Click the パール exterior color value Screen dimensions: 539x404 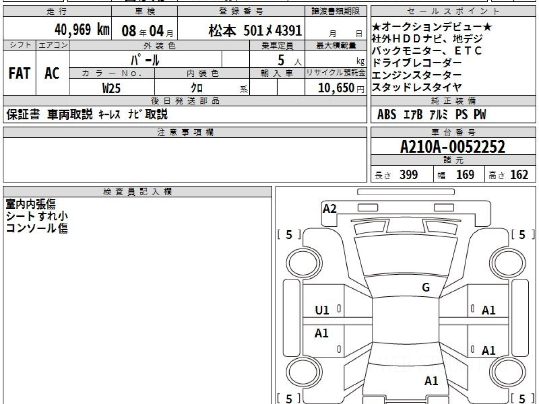145,60
